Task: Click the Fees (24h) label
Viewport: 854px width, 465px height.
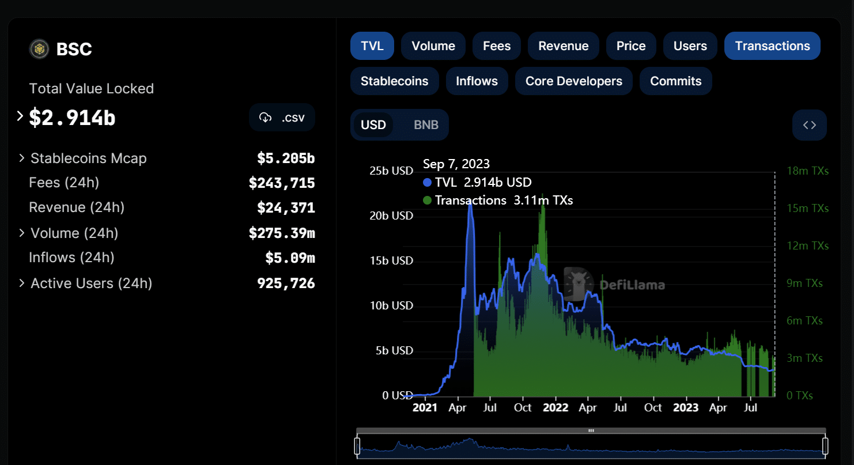Action: click(x=64, y=183)
